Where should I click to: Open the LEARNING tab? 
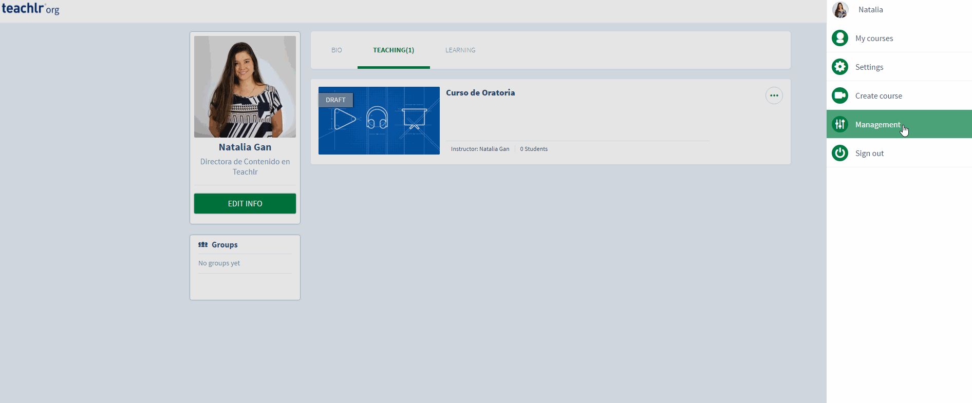[x=460, y=50]
